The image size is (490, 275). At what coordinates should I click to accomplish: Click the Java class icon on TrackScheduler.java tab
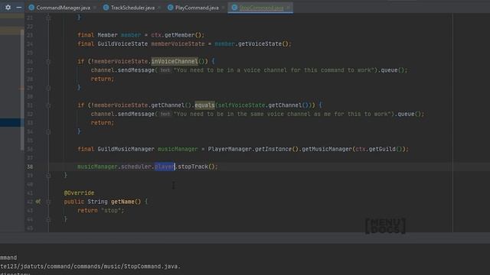coord(106,8)
